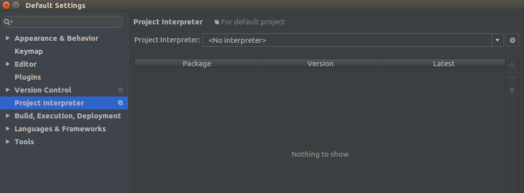Expand the Appearance & Behavior section
This screenshot has height=193, width=524.
(x=7, y=38)
